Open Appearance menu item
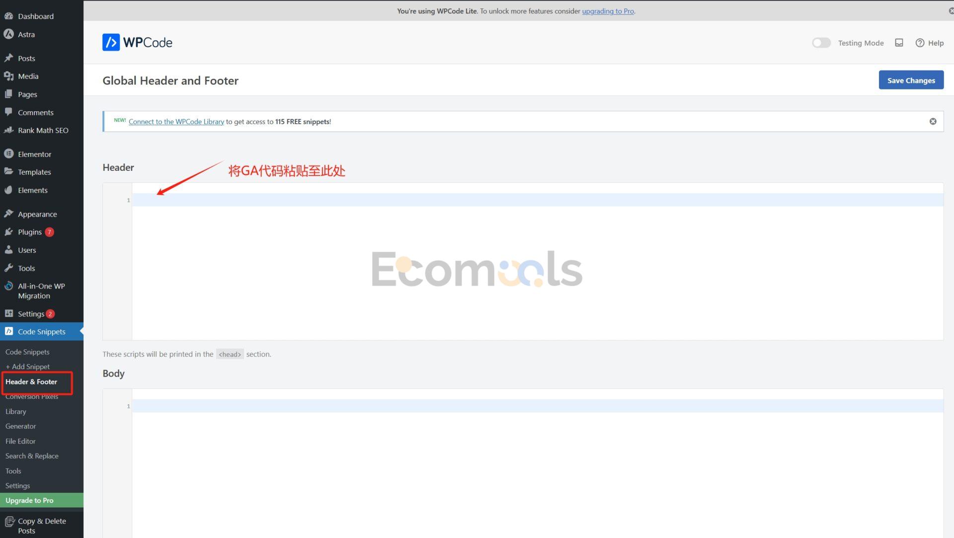Viewport: 954px width, 538px height. (x=42, y=214)
